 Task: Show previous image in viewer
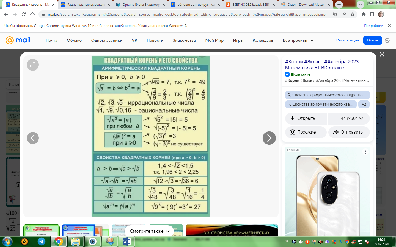tap(33, 138)
